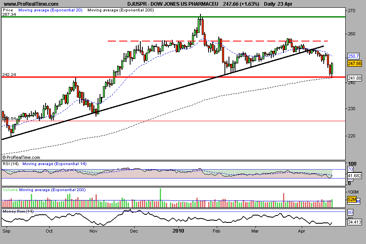Select the RSI (14) indicator label
The width and height of the screenshot is (366, 244).
pos(11,163)
